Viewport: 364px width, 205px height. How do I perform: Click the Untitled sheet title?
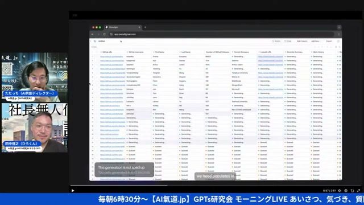pyautogui.click(x=101, y=41)
